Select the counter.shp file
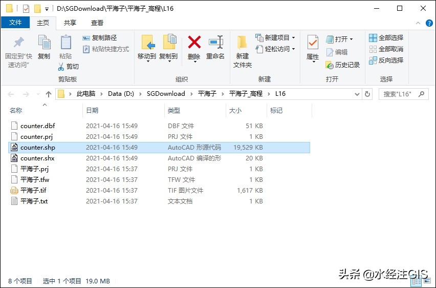The width and height of the screenshot is (436, 288). (159, 148)
